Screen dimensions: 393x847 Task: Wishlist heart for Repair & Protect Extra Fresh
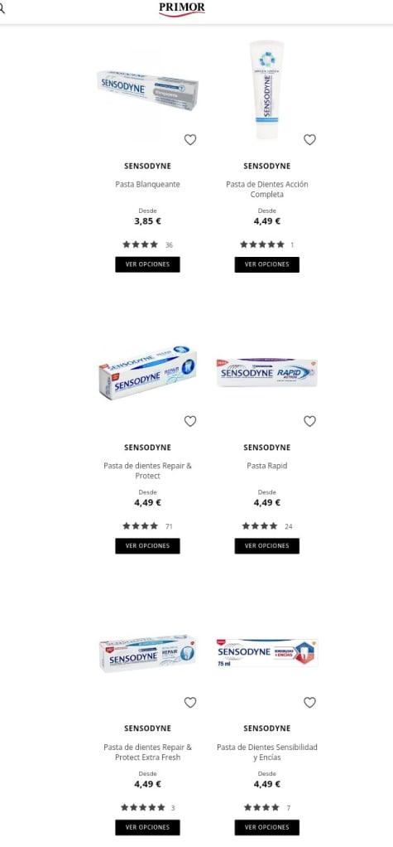[190, 703]
